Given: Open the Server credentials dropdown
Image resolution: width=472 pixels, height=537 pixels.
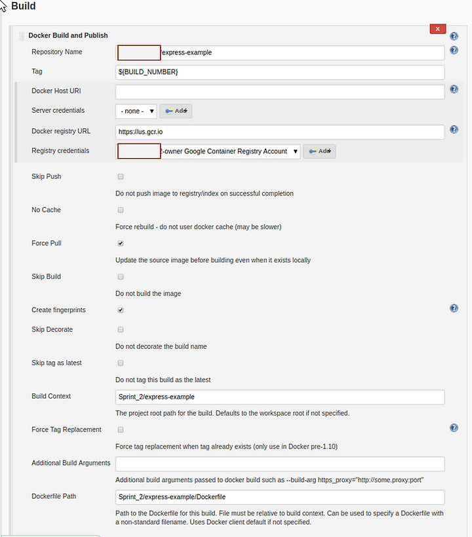Looking at the screenshot, I should point(136,111).
